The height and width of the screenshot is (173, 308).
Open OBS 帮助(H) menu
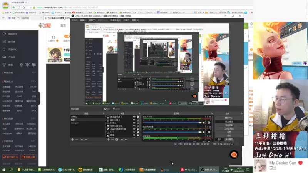(x=135, y=20)
